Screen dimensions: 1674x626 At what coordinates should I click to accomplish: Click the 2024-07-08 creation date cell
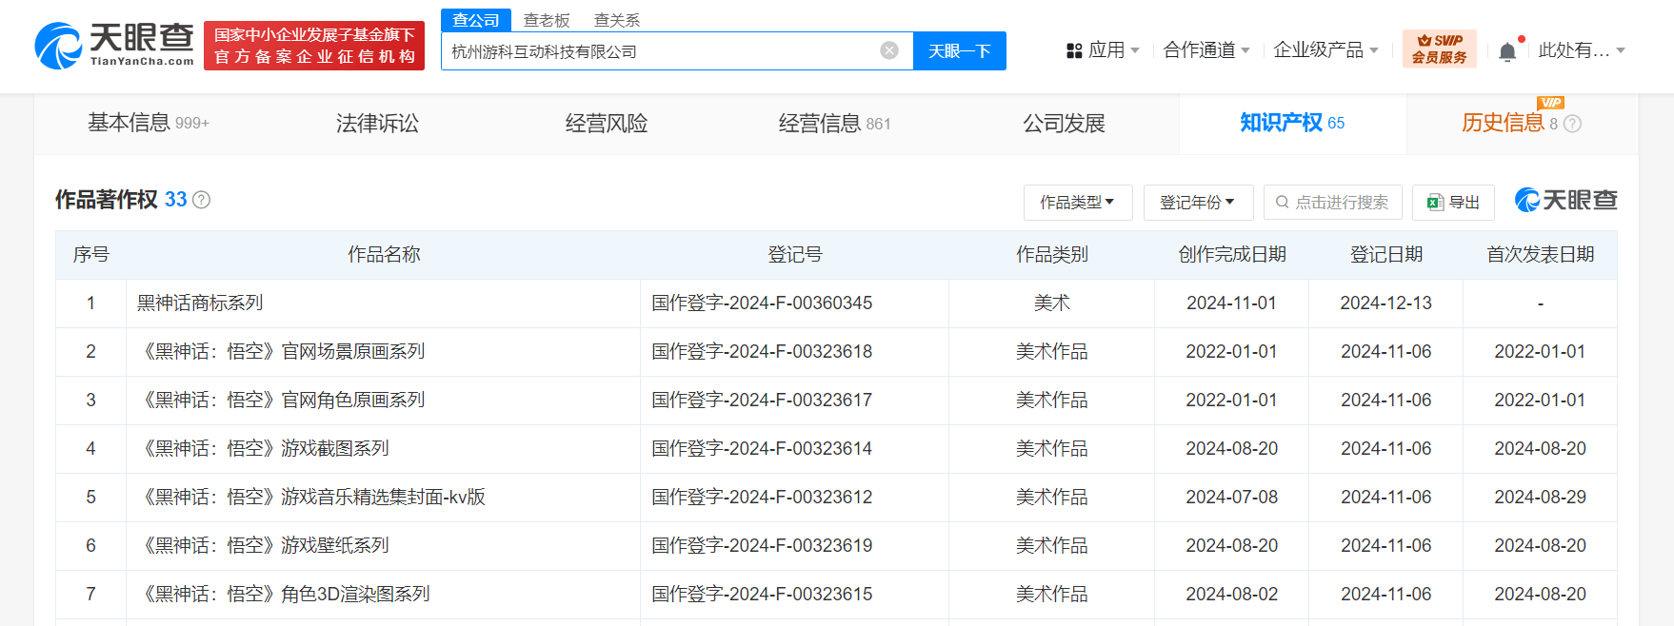pos(1232,498)
